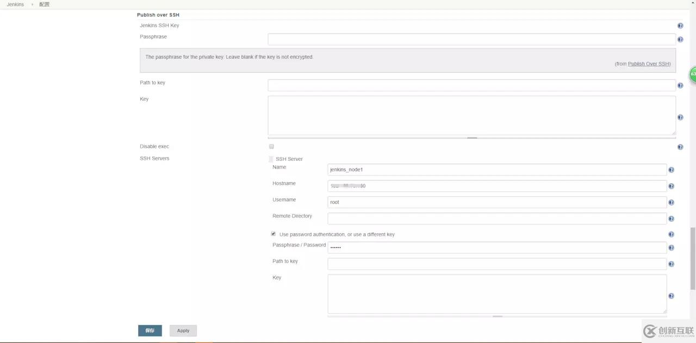
Task: Show help for Remote Directory
Action: (671, 219)
